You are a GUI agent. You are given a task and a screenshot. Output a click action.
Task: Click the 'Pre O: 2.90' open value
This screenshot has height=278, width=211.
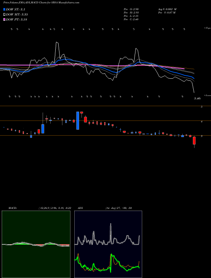pyautogui.click(x=131, y=9)
